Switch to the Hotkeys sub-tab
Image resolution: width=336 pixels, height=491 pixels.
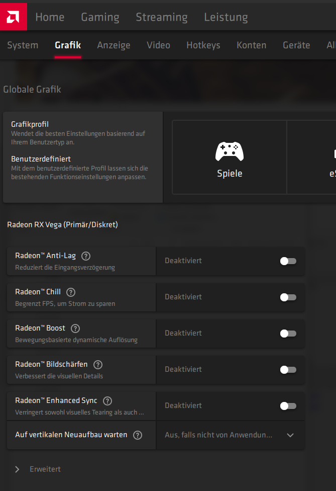[203, 46]
